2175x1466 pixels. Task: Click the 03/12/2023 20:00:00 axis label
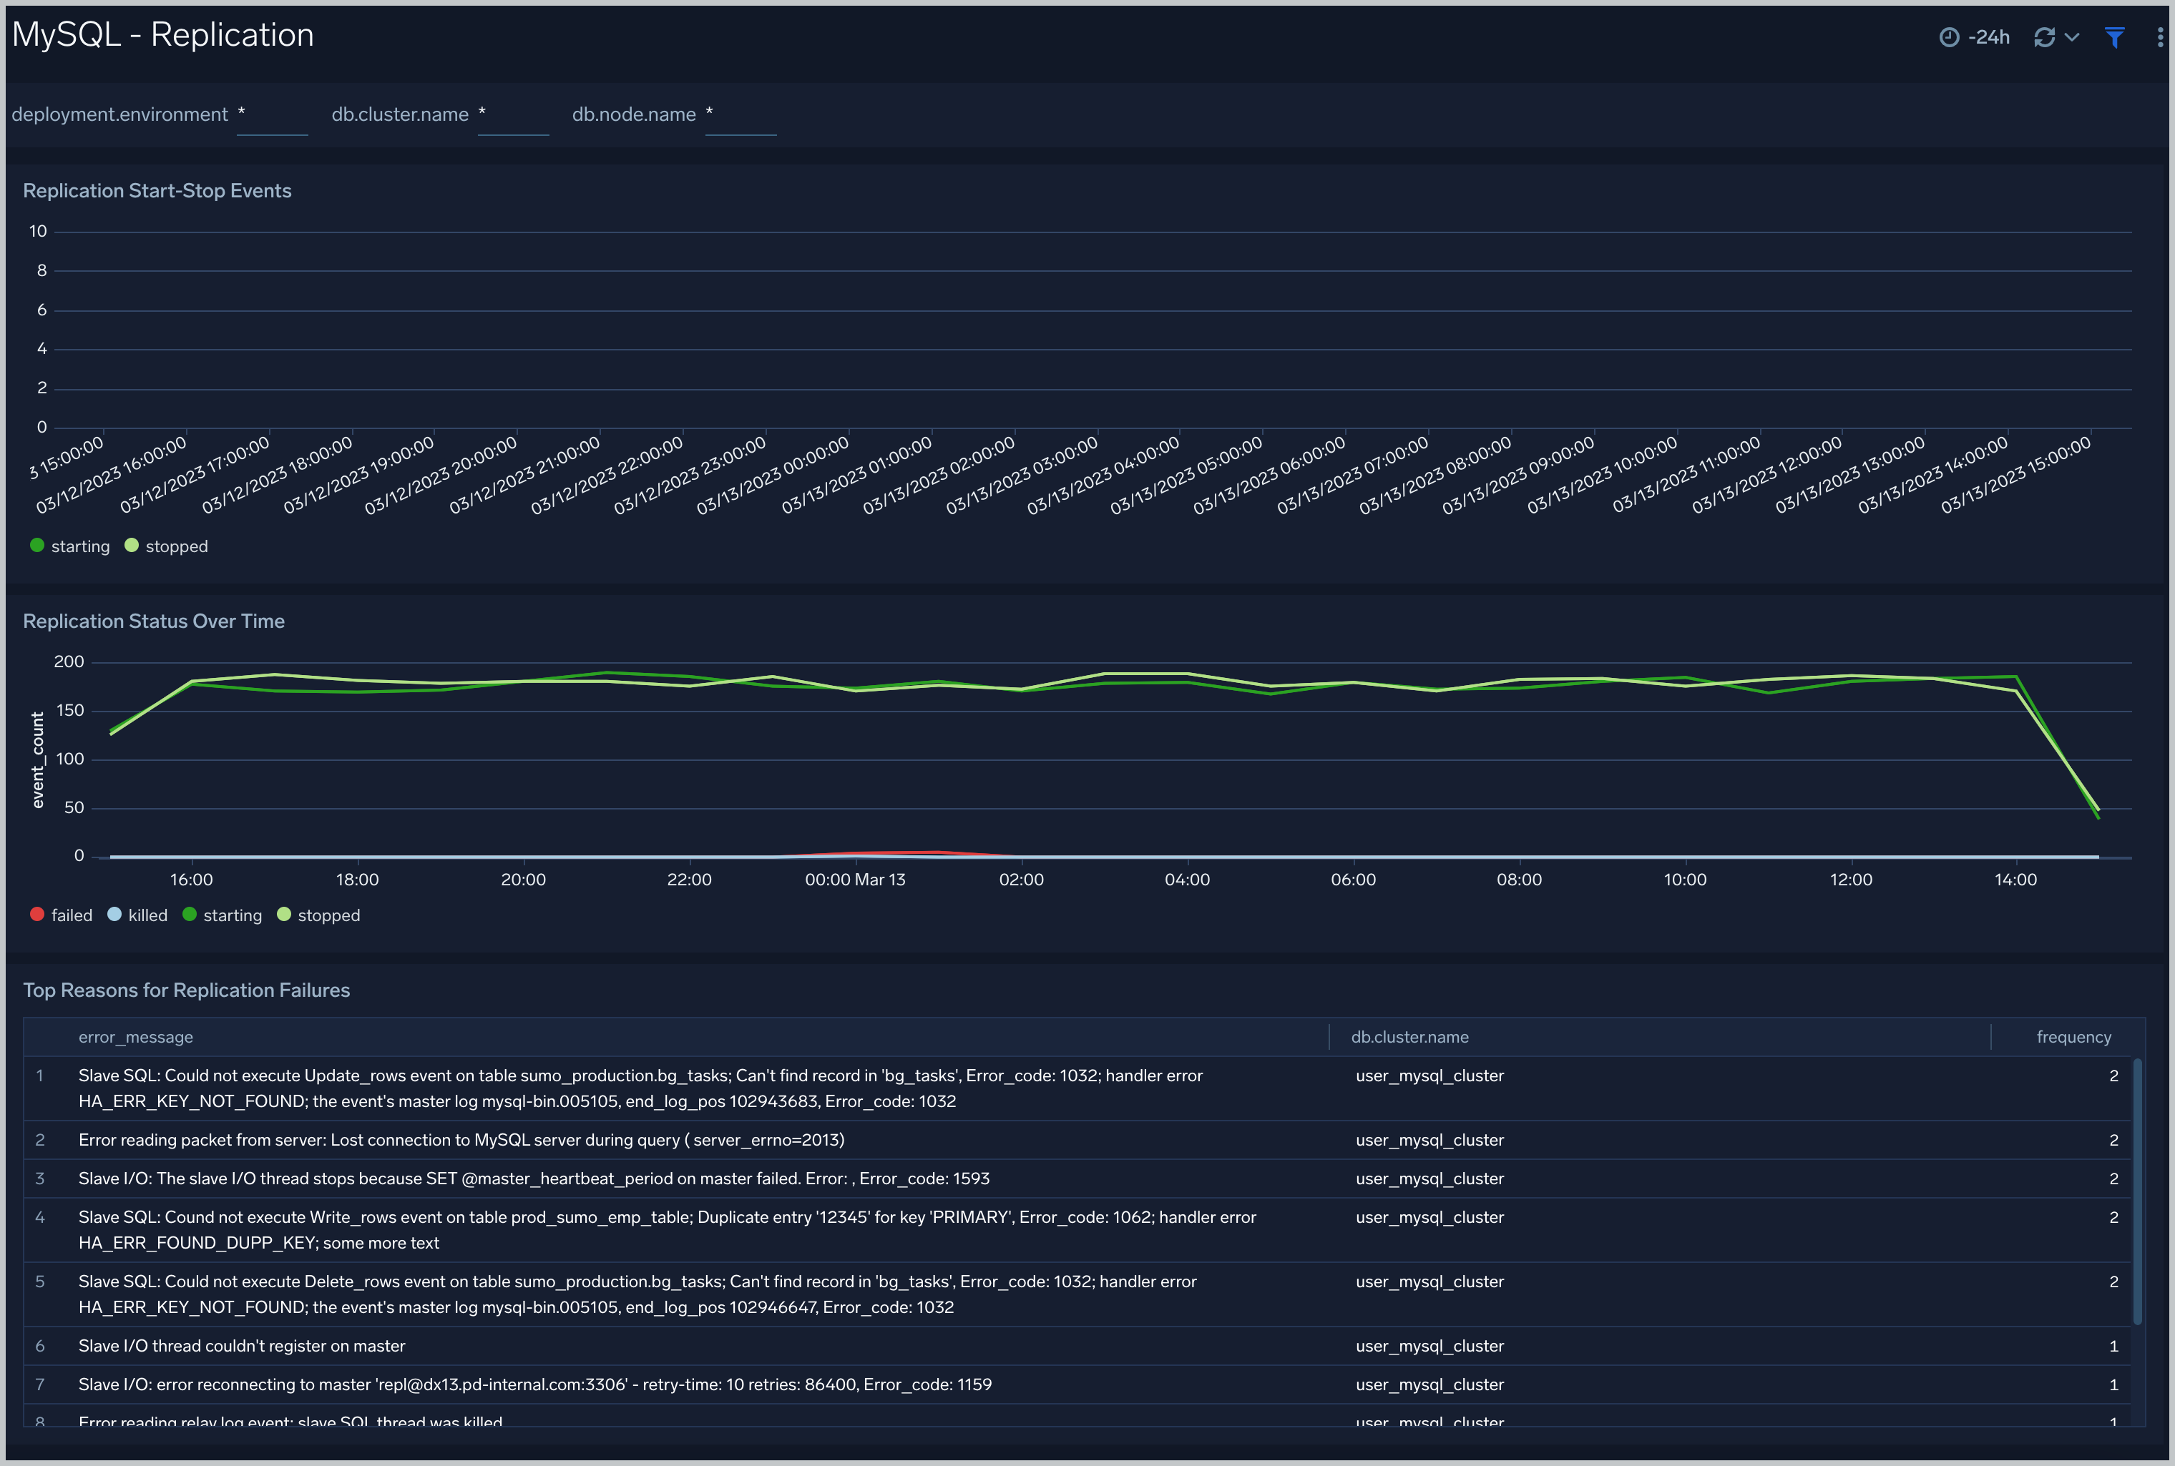441,475
